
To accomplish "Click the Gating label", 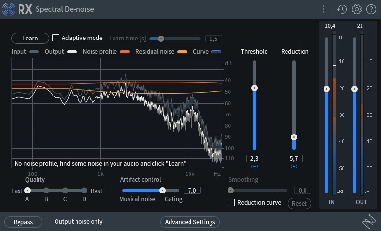I will click(x=173, y=199).
